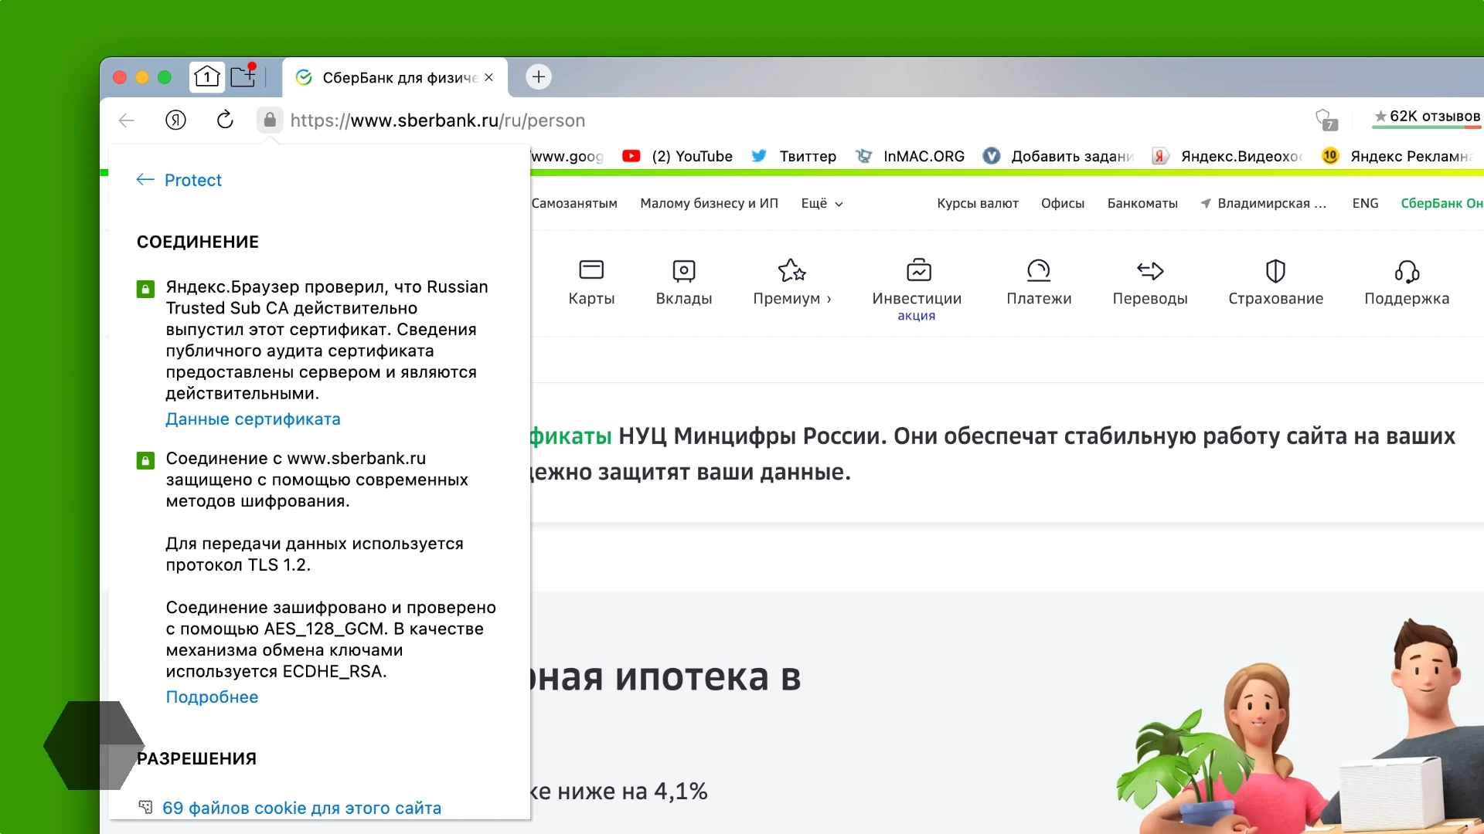Open the Добавить задание bookmark
1484x834 pixels.
point(1058,156)
